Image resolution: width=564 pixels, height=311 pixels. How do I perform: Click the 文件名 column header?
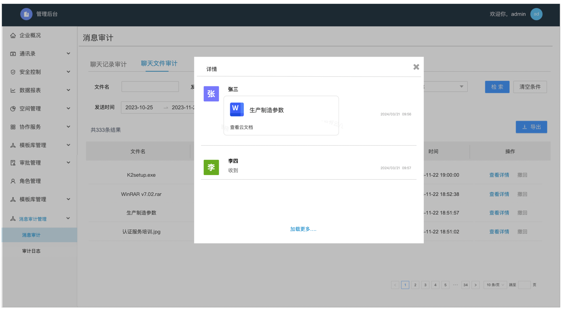click(x=138, y=152)
